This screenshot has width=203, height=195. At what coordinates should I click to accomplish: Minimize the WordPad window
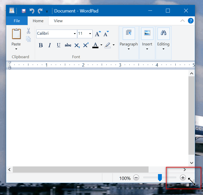pyautogui.click(x=150, y=11)
